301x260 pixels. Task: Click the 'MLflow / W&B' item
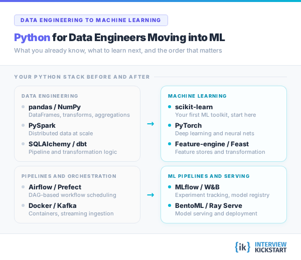pos(197,187)
